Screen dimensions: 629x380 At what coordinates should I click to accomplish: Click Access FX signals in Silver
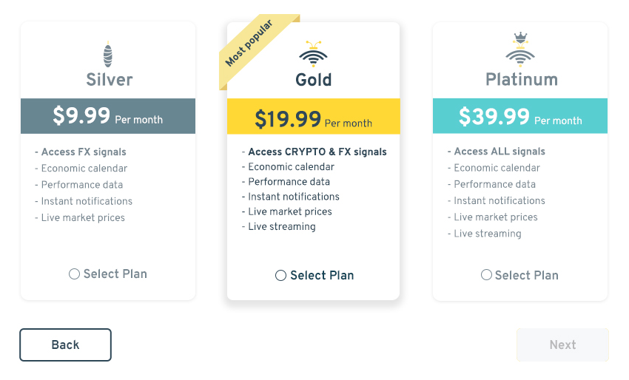83,152
